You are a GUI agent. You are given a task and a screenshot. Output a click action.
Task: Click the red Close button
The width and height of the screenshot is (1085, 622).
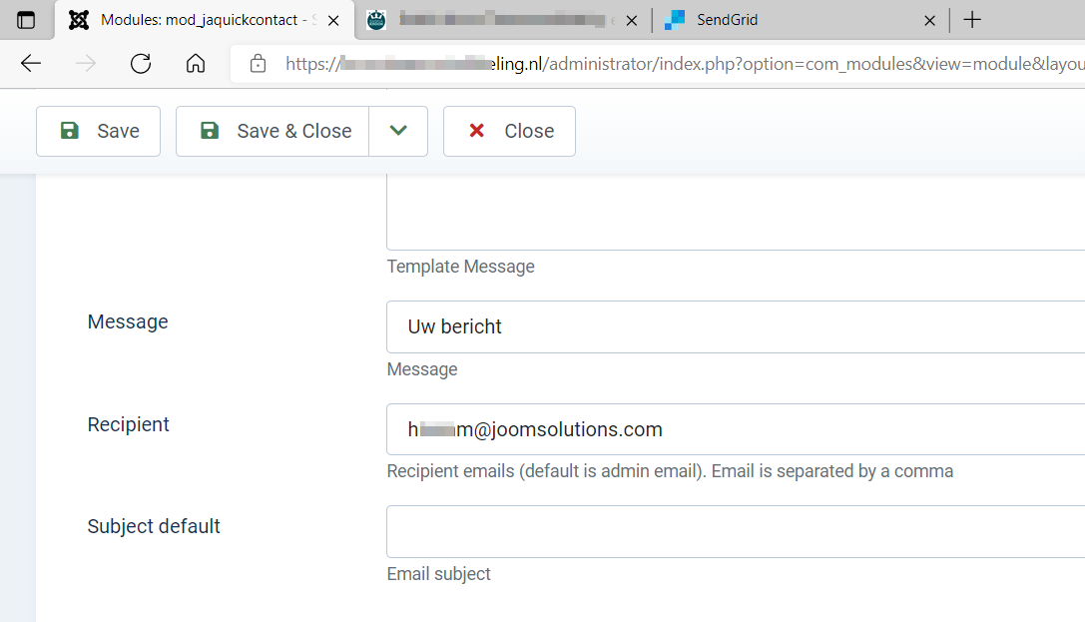point(509,131)
